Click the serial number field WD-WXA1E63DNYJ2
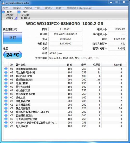The image size is (130, 143). (65, 34)
